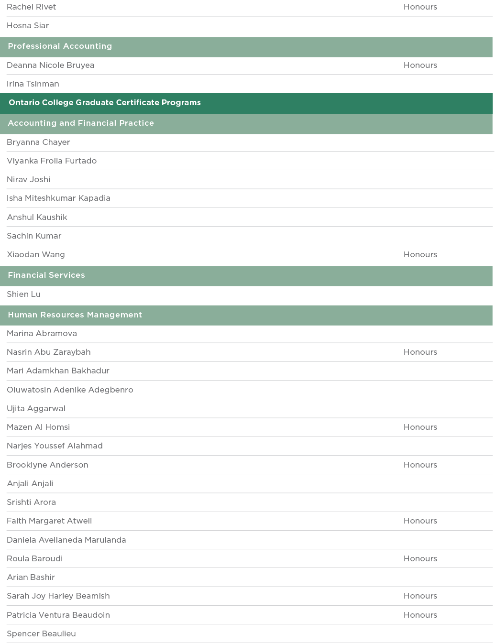Click the Honours label beside Patricia Ventura Beaudoin
Screen dimensions: 496x644
pos(420,615)
